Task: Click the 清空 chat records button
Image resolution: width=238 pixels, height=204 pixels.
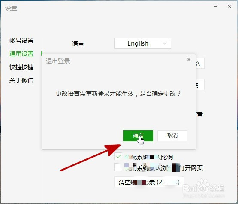Action: click(149, 182)
